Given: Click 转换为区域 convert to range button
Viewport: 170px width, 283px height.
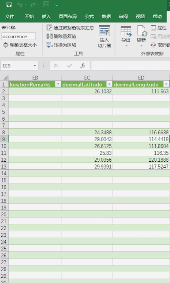Looking at the screenshot, I should [61, 45].
